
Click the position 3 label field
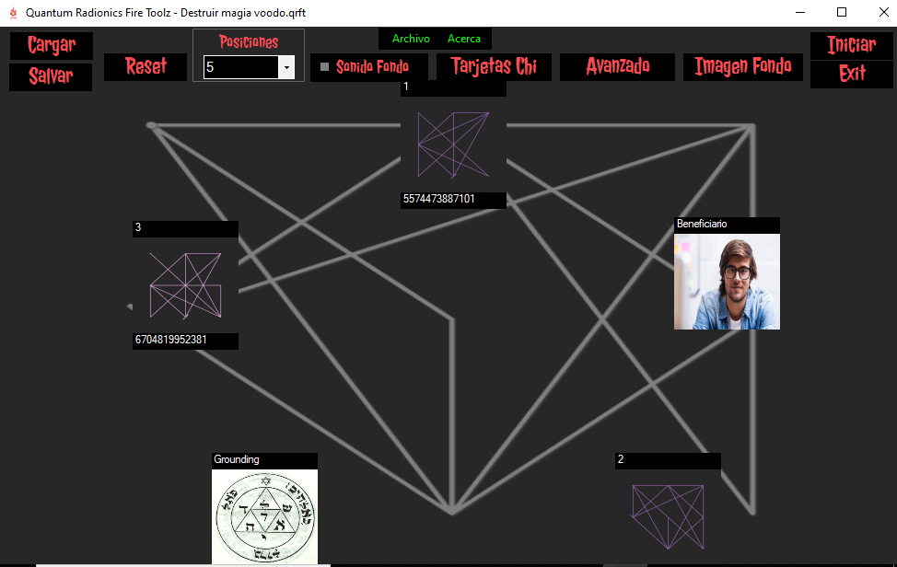tap(185, 228)
